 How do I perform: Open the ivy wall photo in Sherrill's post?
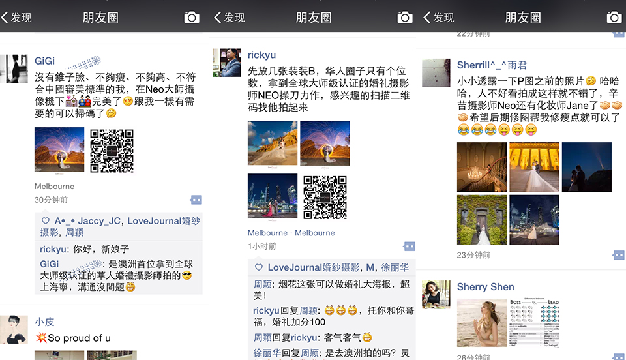click(x=481, y=219)
